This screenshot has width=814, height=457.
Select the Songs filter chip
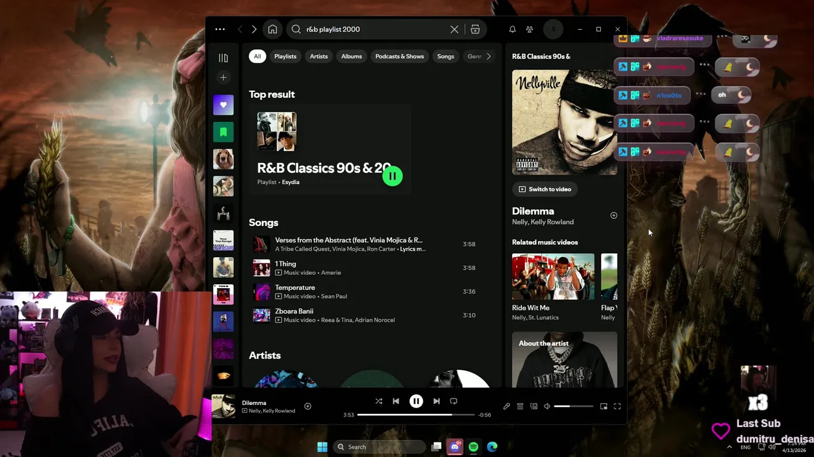(445, 56)
